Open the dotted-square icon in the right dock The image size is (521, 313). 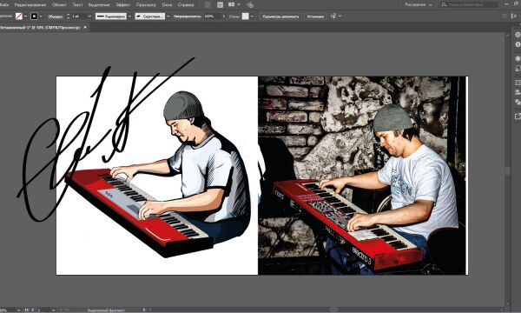pyautogui.click(x=518, y=82)
